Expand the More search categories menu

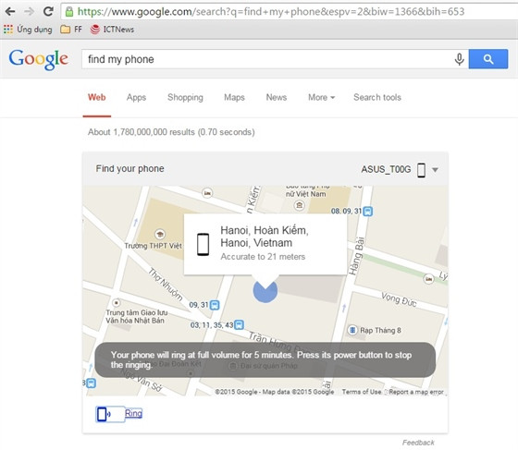click(x=322, y=97)
